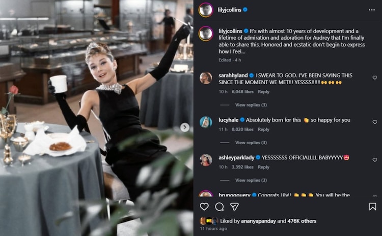This screenshot has width=382, height=236.
Task: Like lucyhale's comment
Action: click(x=375, y=122)
